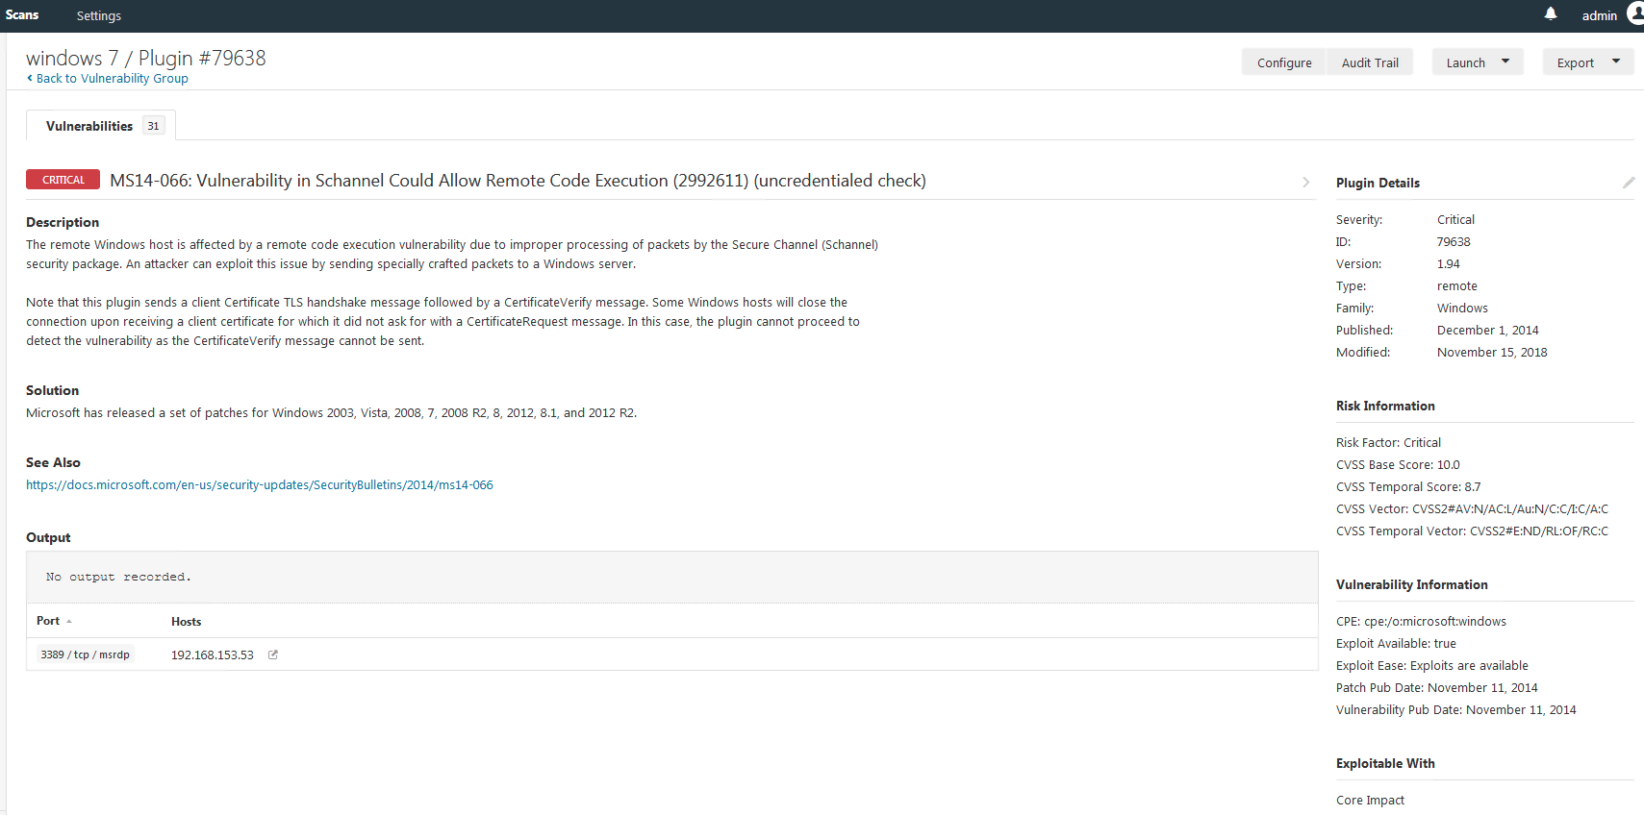The width and height of the screenshot is (1644, 815).
Task: Open the MS14-066 Microsoft bulletin link
Action: (x=260, y=485)
